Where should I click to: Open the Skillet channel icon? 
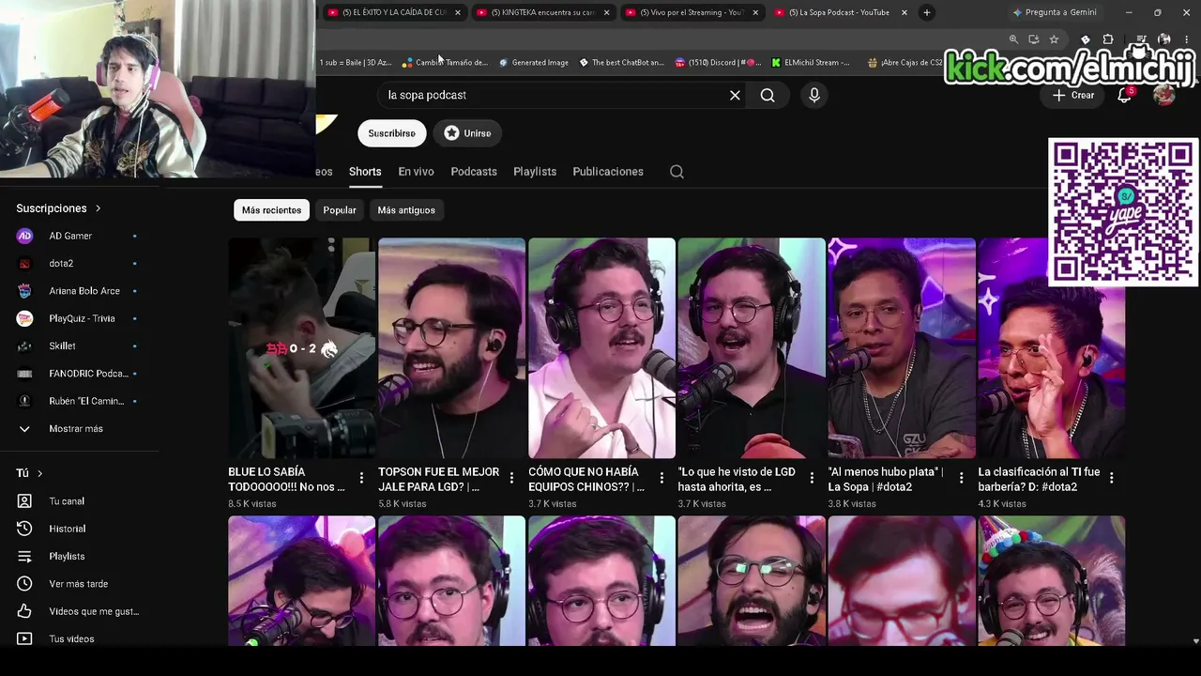point(25,346)
